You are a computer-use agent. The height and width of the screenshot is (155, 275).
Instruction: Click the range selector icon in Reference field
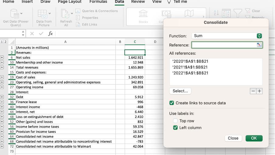coord(259,45)
